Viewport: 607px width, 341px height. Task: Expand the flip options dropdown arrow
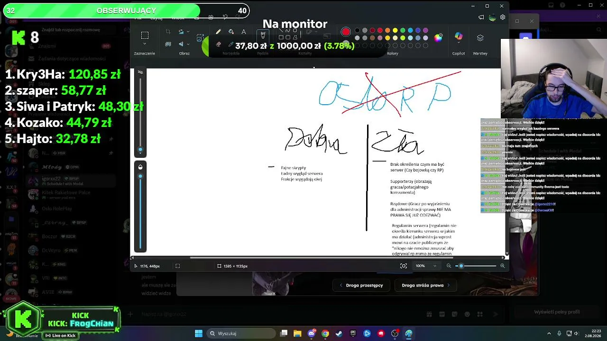(x=188, y=45)
